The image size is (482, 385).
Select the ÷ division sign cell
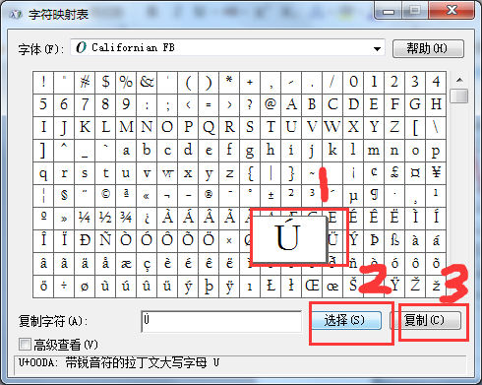[x=64, y=287]
